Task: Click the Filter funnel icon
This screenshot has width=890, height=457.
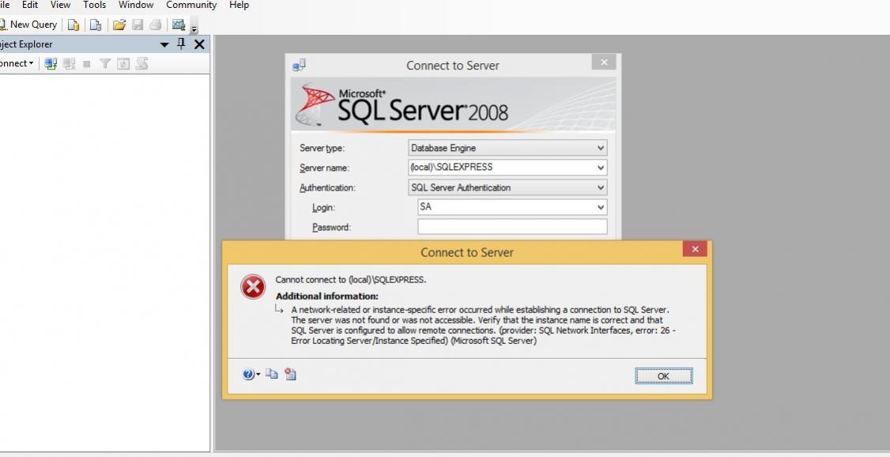Action: [x=104, y=63]
